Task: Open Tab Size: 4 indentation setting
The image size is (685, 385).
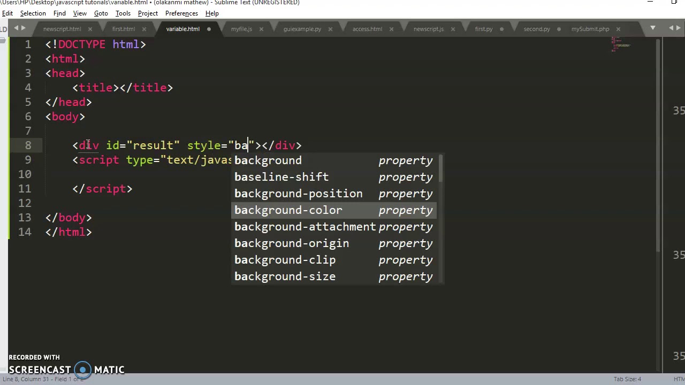Action: click(x=627, y=379)
